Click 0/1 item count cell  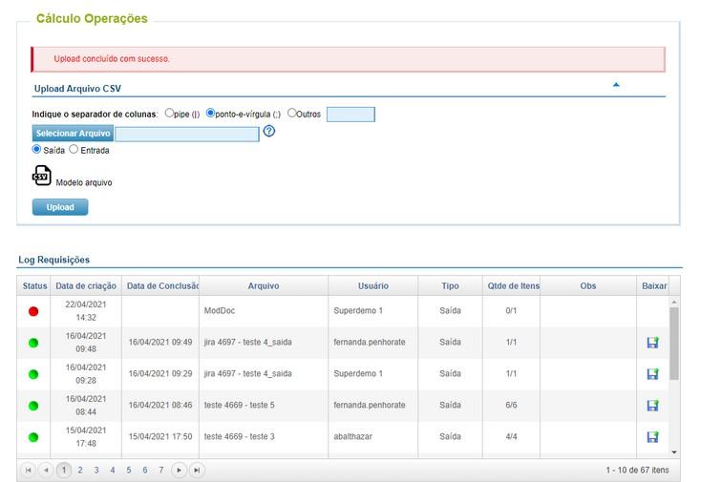coord(512,310)
